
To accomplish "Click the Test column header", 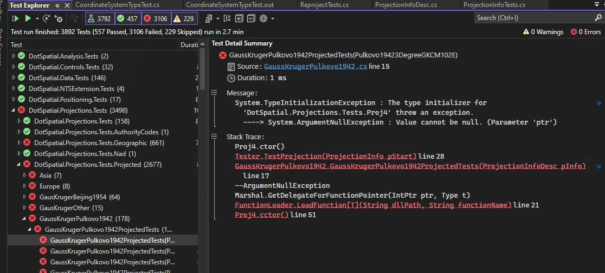I will coord(94,45).
